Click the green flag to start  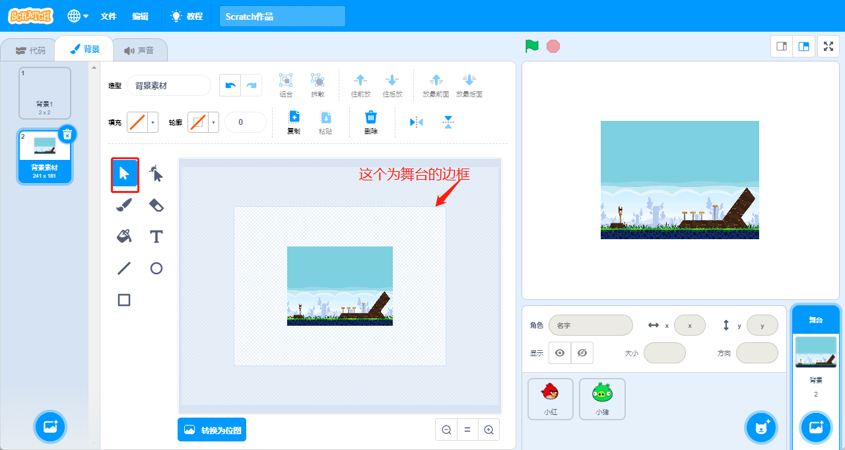(x=532, y=46)
